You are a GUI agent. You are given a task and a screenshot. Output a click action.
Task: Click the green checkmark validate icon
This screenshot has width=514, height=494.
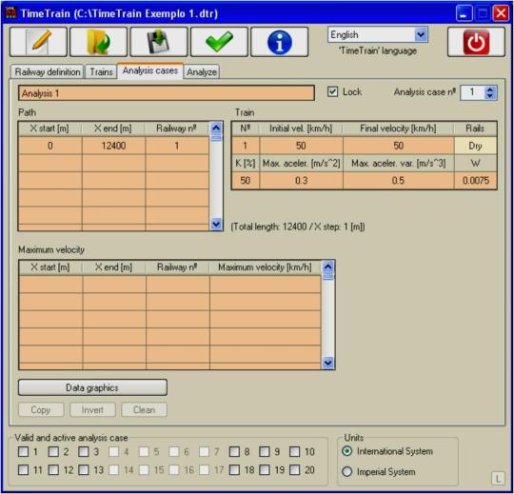[x=219, y=42]
